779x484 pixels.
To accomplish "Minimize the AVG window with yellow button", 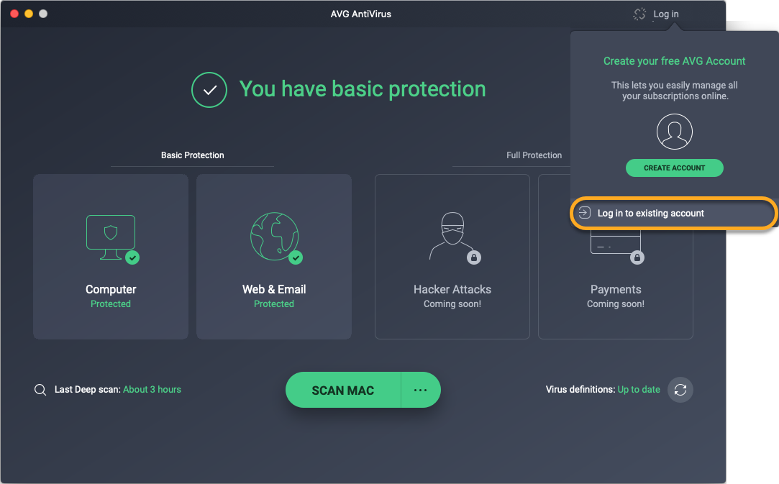I will (29, 14).
